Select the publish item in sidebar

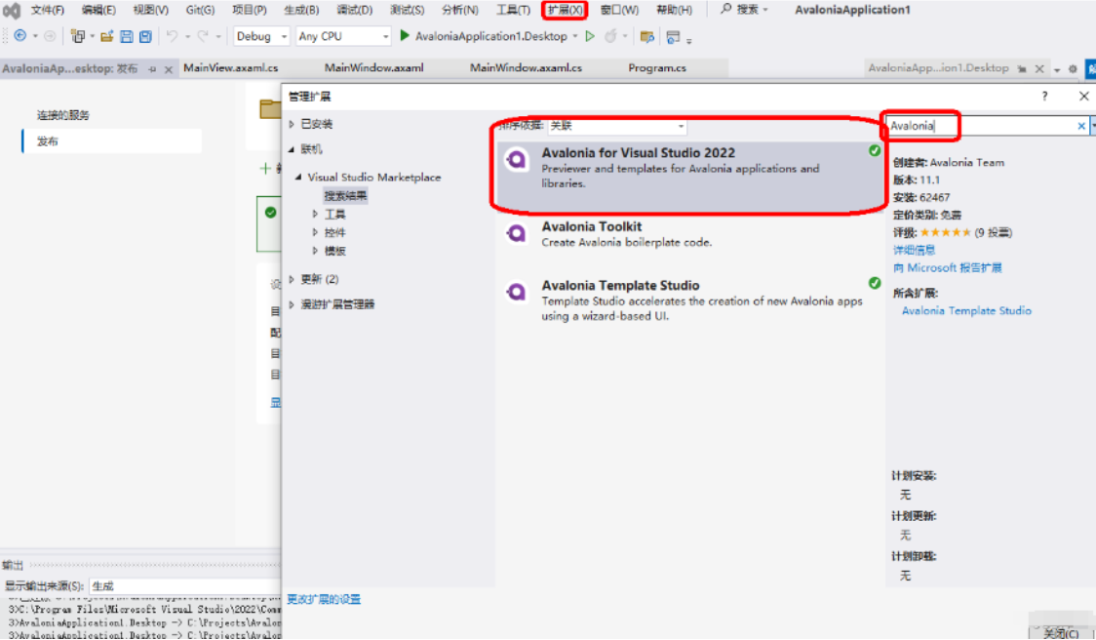click(113, 141)
